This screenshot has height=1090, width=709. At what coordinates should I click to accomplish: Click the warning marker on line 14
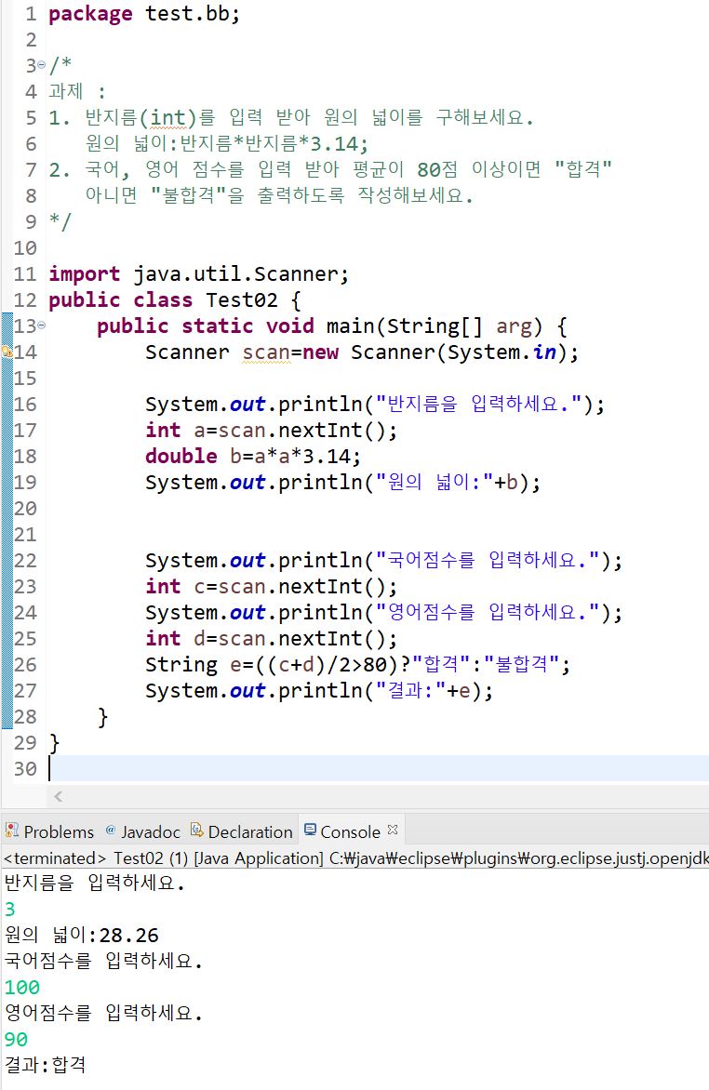pyautogui.click(x=7, y=352)
